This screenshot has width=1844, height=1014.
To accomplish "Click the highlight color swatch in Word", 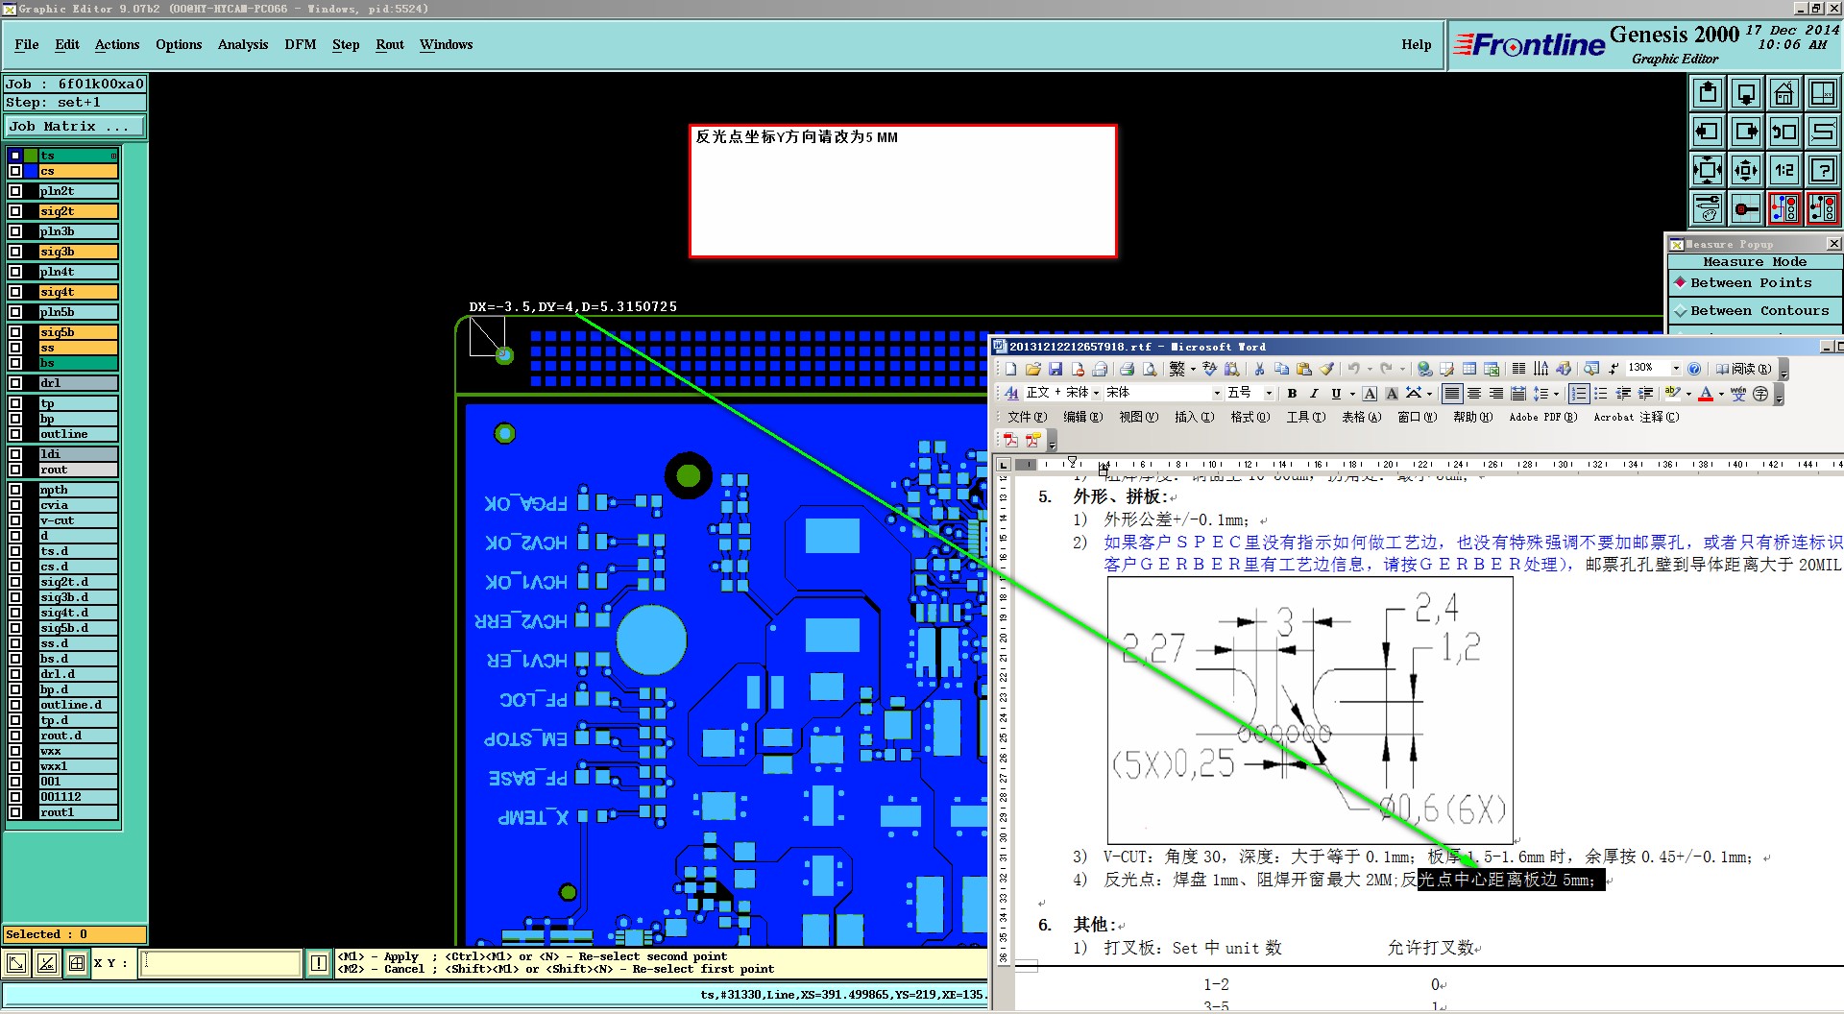I will tap(1673, 394).
